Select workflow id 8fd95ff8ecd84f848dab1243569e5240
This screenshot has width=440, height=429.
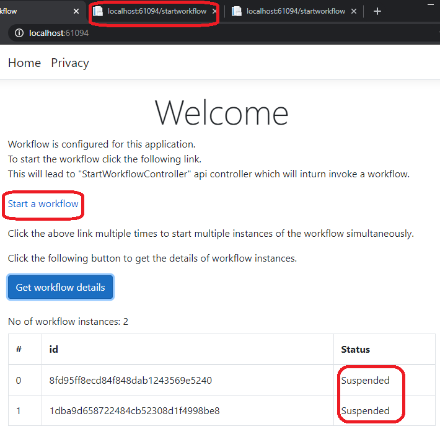131,381
